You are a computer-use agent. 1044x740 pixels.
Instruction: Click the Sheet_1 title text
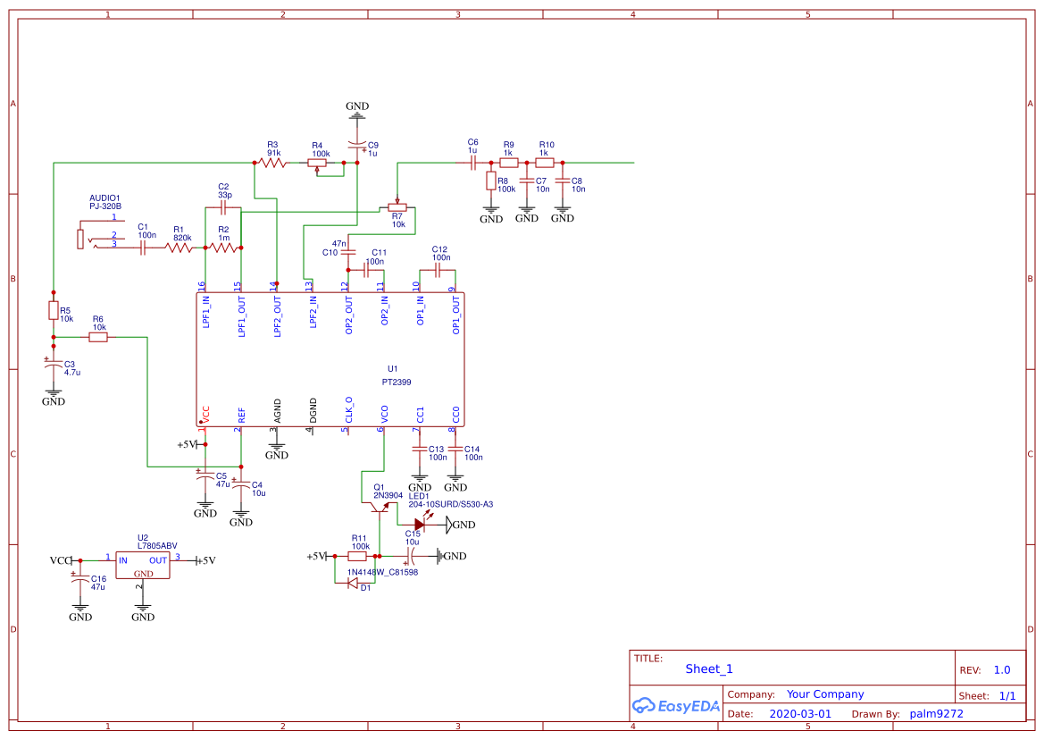[707, 669]
